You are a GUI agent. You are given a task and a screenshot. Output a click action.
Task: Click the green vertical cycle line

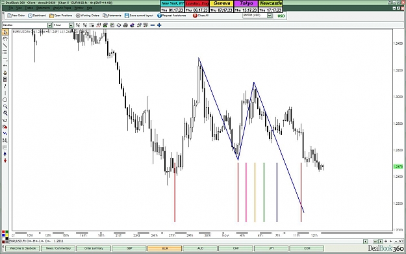click(264, 192)
